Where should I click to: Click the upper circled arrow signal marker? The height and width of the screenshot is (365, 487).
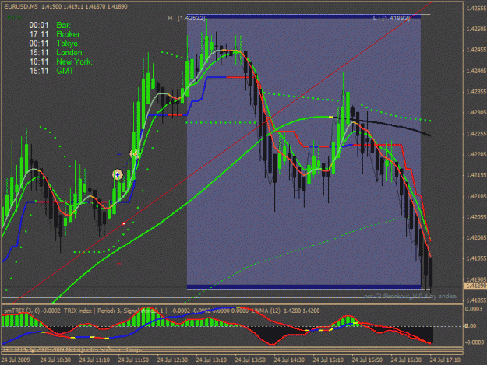[x=135, y=154]
